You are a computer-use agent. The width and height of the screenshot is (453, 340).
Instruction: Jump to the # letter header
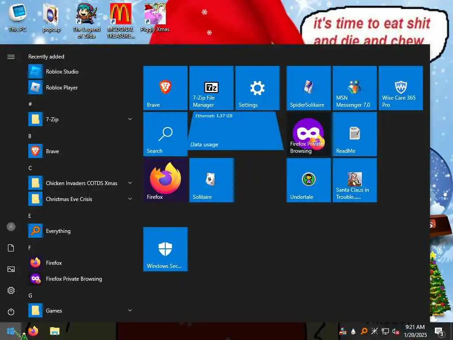30,104
